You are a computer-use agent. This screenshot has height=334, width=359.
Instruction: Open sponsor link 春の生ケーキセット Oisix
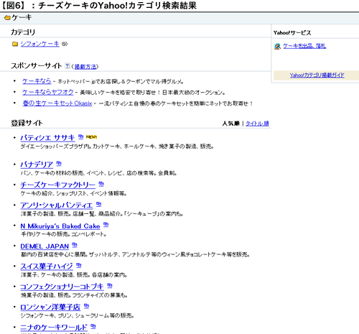tap(57, 103)
